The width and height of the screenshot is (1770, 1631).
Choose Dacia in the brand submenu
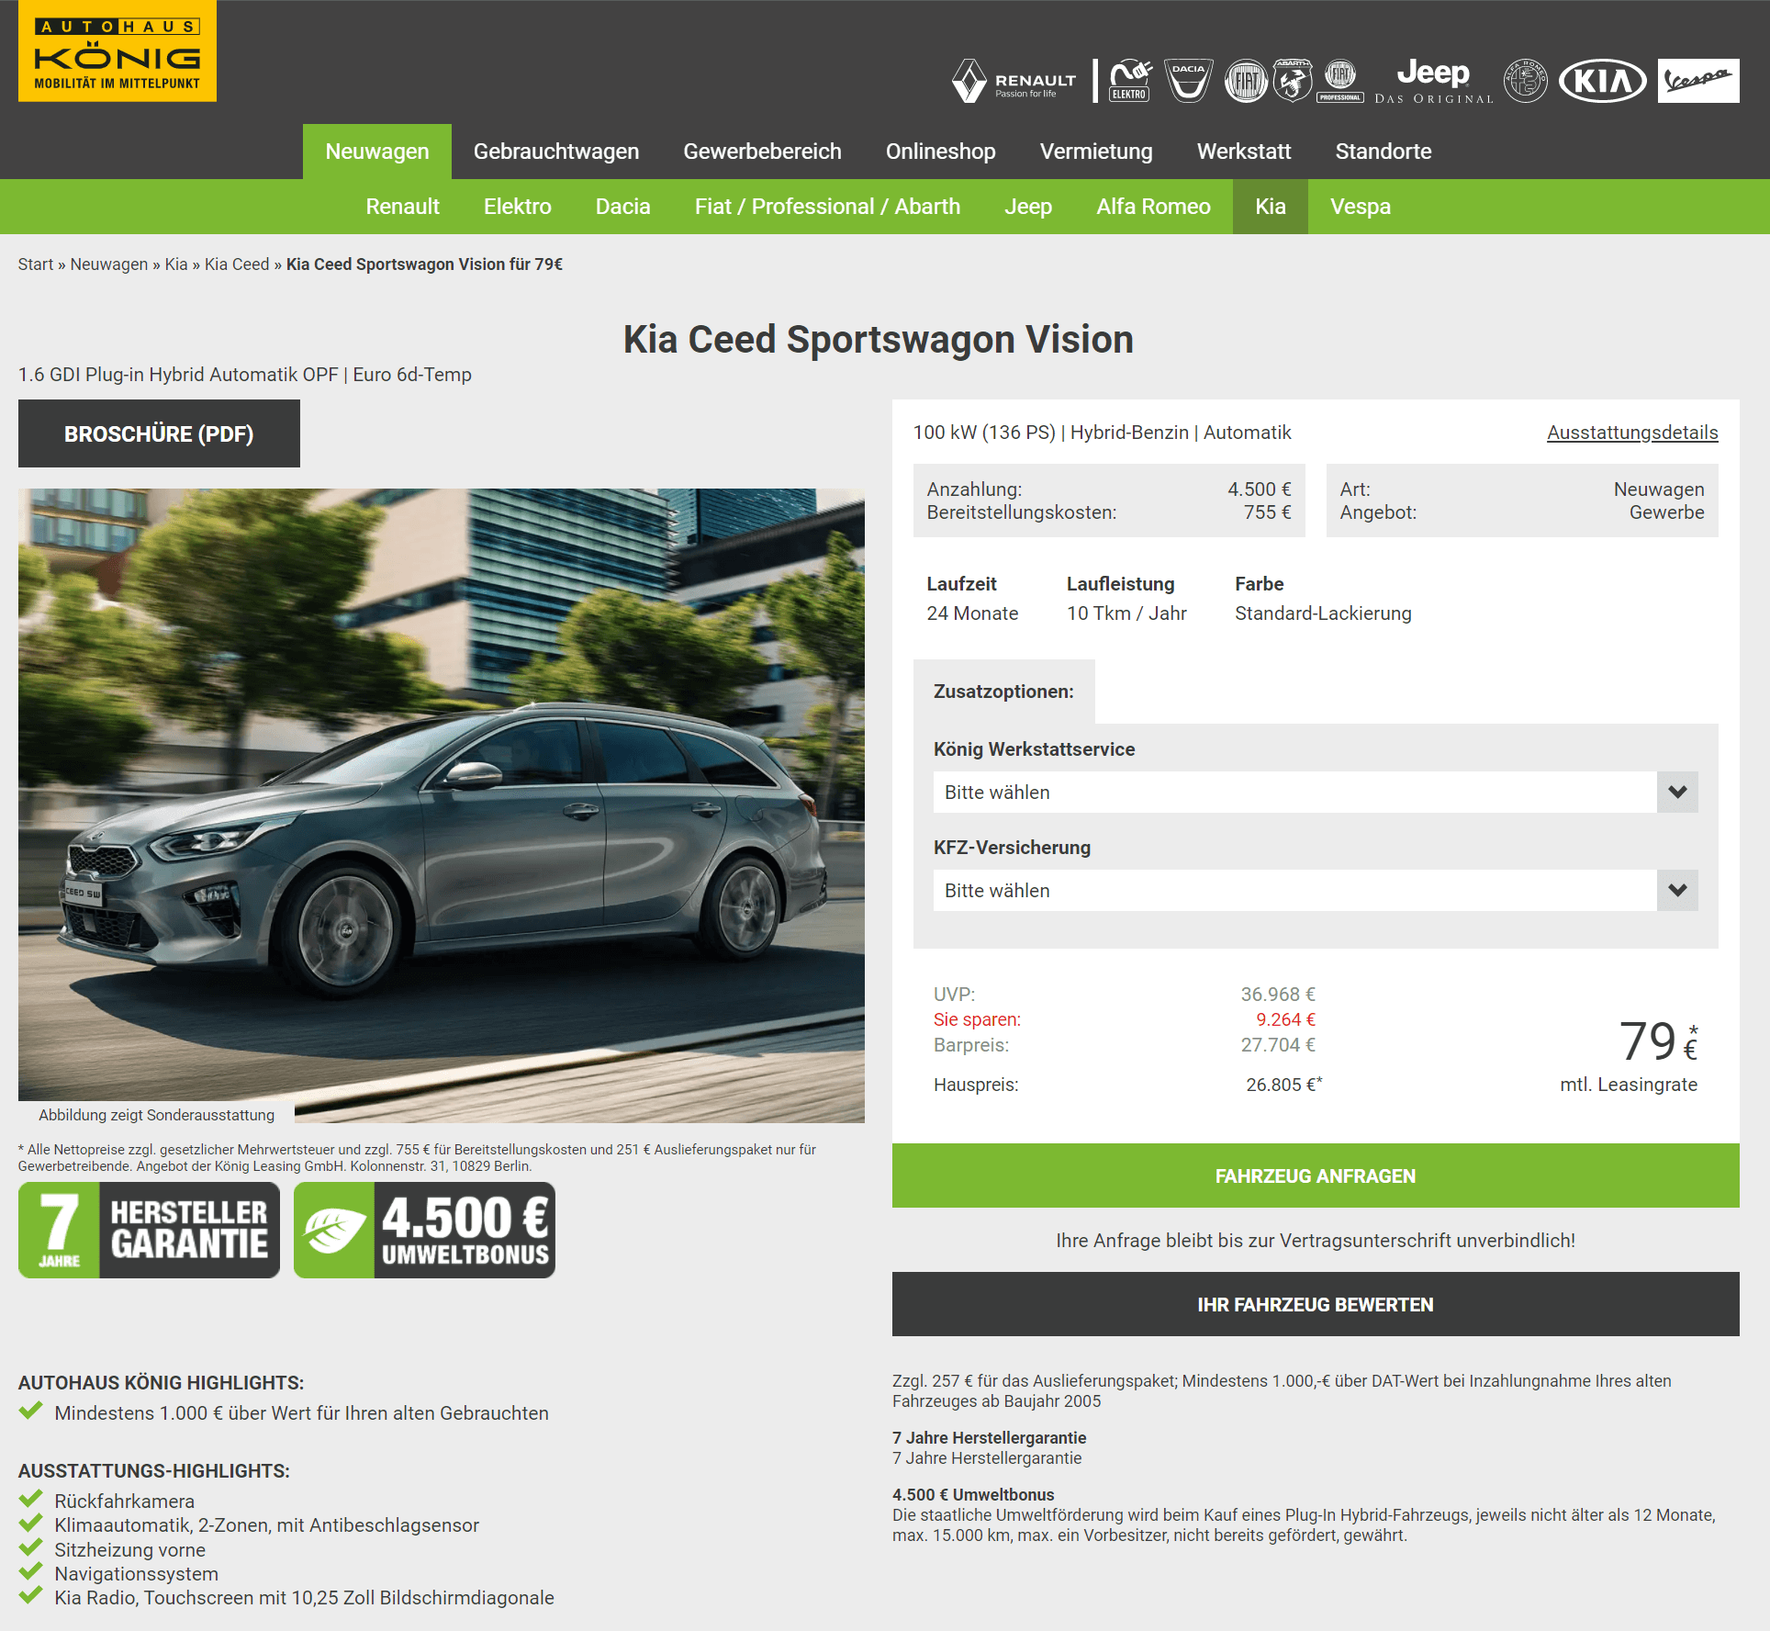pyautogui.click(x=622, y=207)
